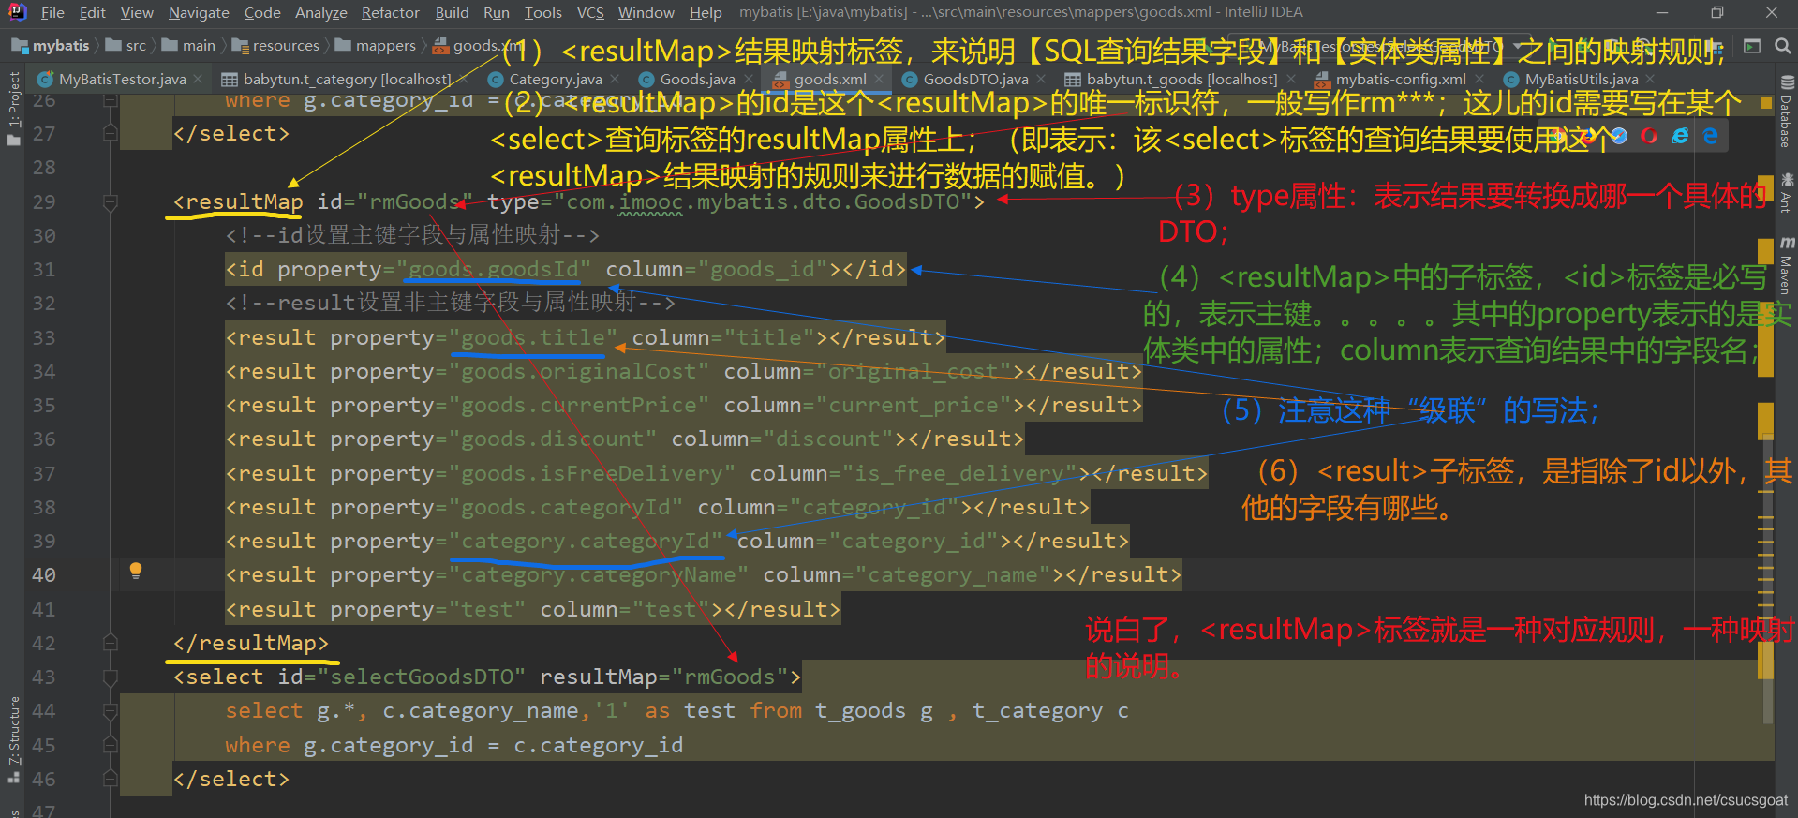Click the Search Everywhere magnifier icon

click(1782, 46)
